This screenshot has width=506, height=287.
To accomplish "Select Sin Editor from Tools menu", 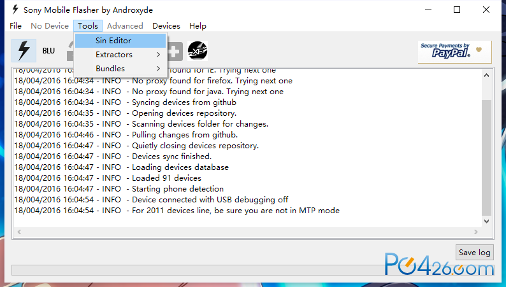I will coord(120,41).
